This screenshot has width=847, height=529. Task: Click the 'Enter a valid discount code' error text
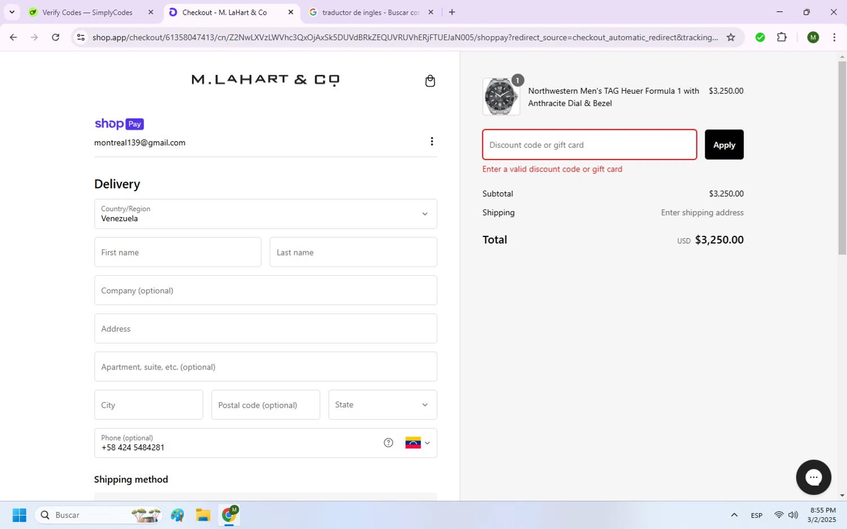pos(552,169)
